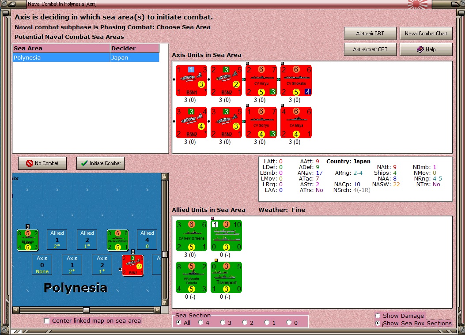Select sea section 4 radio button
465x335 pixels.
(201, 323)
